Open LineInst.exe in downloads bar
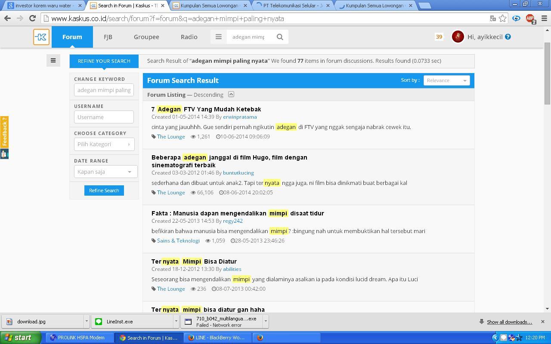 132,321
